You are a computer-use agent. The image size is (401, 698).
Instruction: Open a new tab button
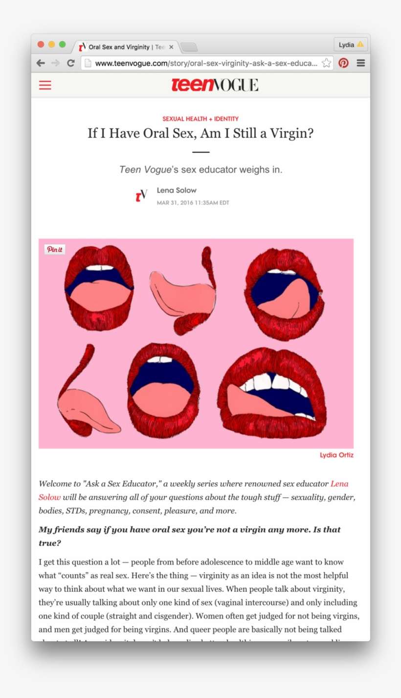[x=189, y=47]
